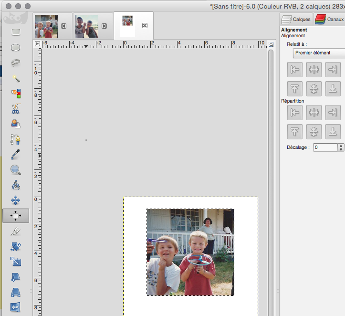Activate the Move tool
Screen dimensions: 345x316
tap(16, 200)
